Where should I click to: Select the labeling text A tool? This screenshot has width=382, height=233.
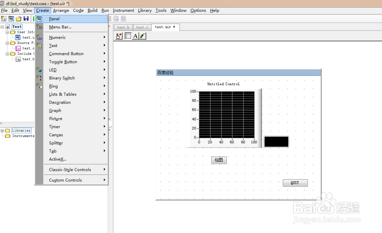click(135, 36)
